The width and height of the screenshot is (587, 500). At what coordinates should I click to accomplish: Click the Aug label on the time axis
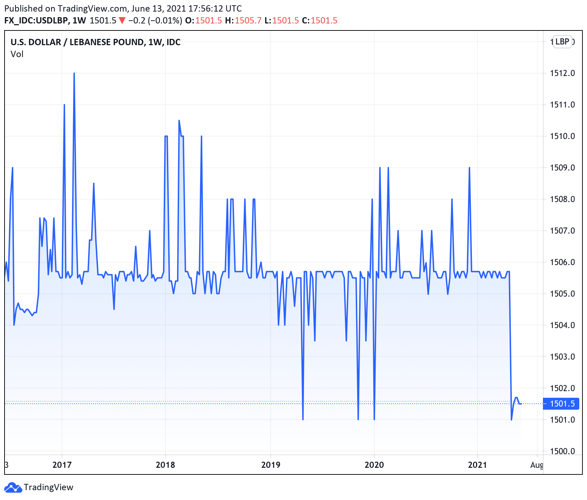pos(537,465)
